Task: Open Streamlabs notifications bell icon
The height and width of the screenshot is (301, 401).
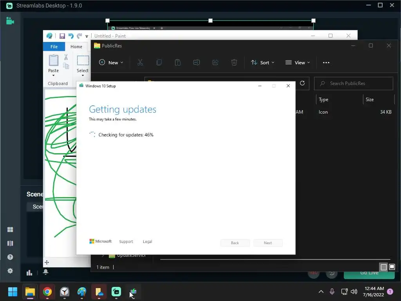Action: click(x=46, y=272)
